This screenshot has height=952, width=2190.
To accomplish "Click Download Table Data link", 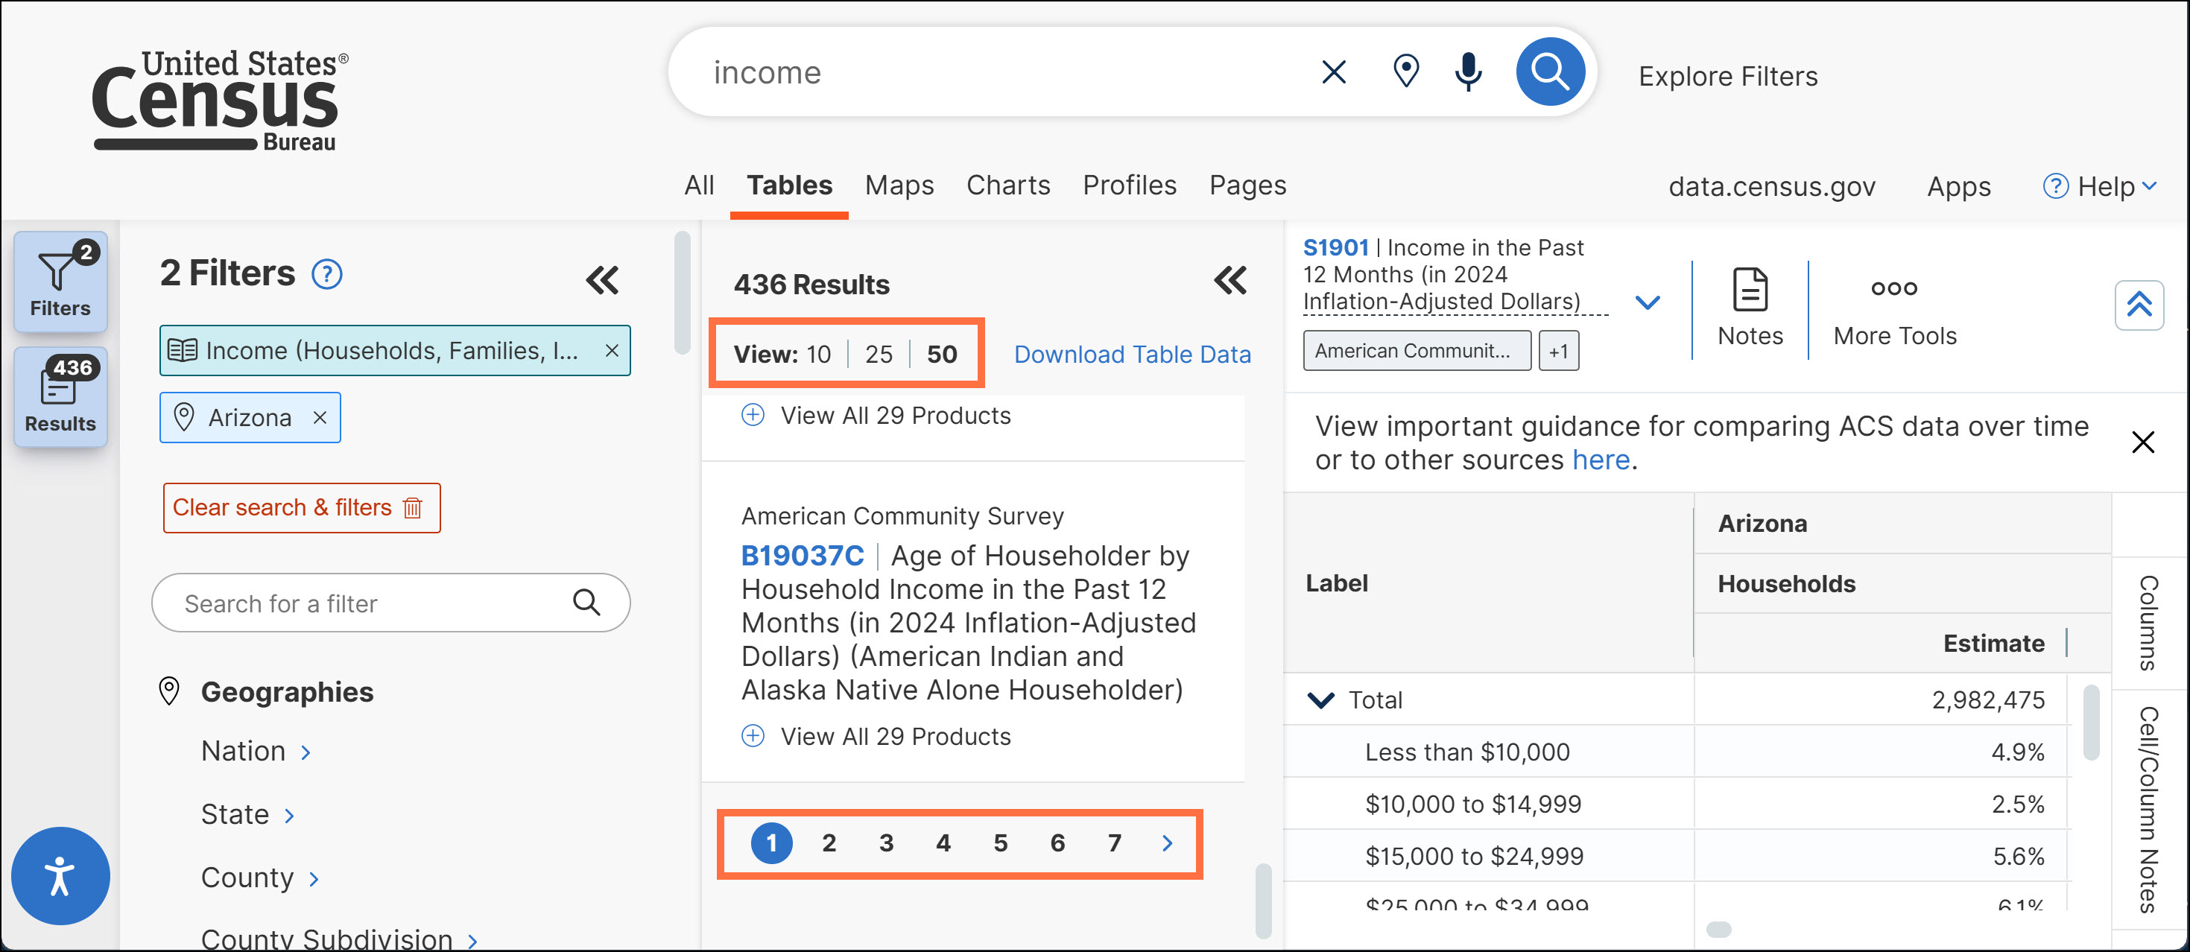I will pos(1132,355).
